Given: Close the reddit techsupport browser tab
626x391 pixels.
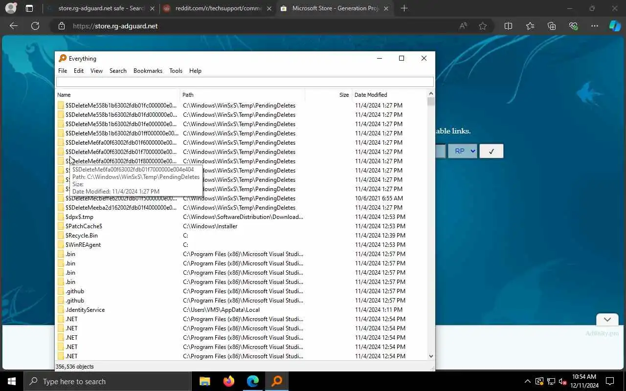Looking at the screenshot, I should [269, 8].
